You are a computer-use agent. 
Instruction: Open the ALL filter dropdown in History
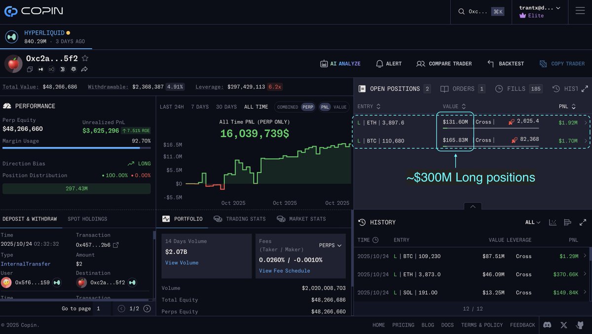[x=533, y=223]
